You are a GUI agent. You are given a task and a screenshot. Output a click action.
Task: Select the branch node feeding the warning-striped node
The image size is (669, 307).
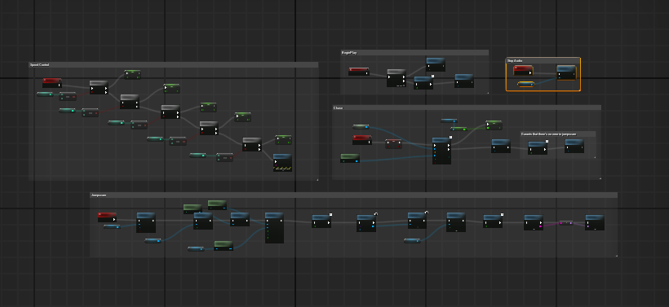tap(252, 144)
